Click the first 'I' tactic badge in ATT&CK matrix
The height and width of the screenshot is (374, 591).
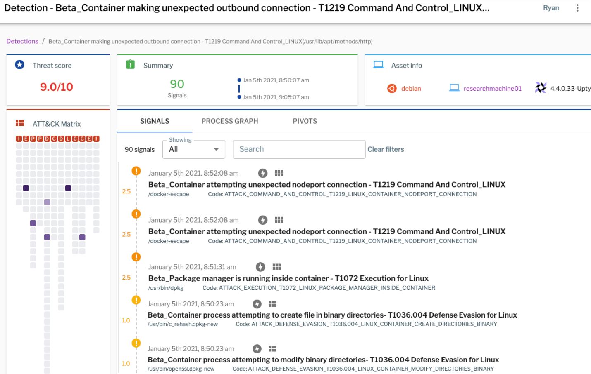[x=19, y=139]
